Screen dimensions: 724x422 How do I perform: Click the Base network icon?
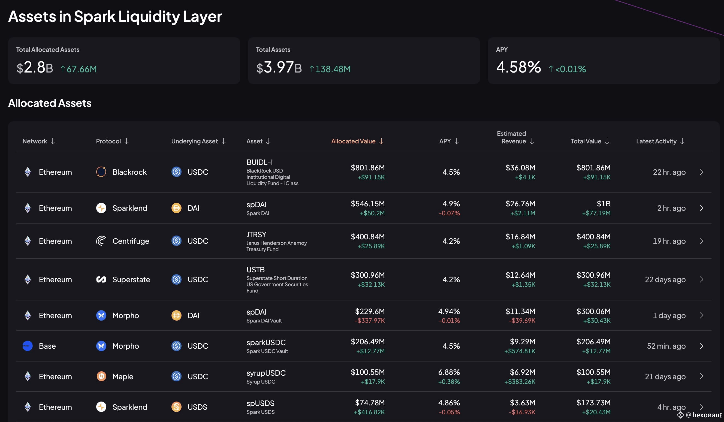[28, 346]
